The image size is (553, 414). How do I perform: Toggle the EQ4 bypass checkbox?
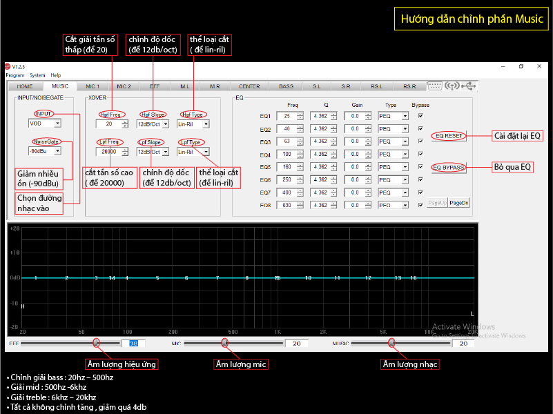point(420,154)
